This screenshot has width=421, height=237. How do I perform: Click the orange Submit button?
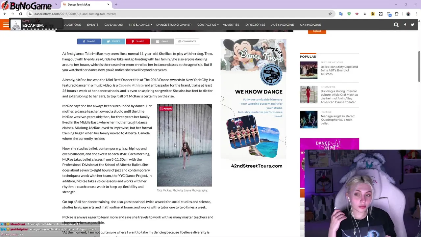(x=317, y=31)
